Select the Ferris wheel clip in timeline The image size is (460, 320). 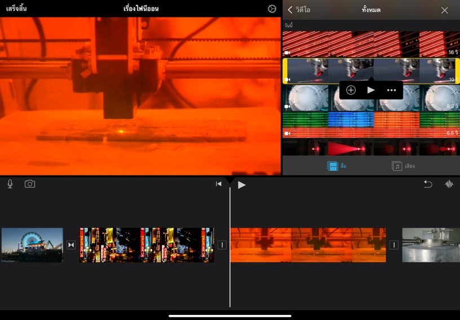[32, 245]
